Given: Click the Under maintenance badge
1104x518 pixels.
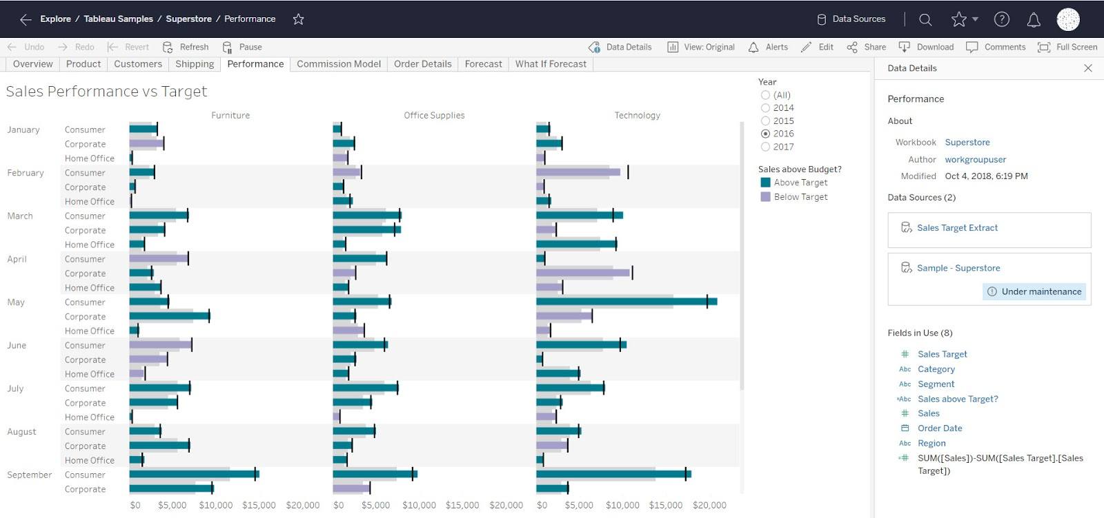Looking at the screenshot, I should [1034, 292].
